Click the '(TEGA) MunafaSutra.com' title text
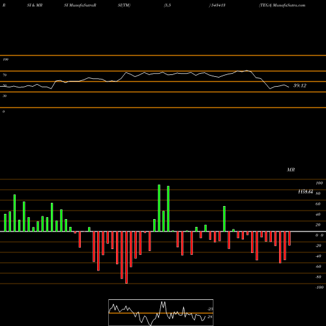The image size is (326, 326). point(282,5)
